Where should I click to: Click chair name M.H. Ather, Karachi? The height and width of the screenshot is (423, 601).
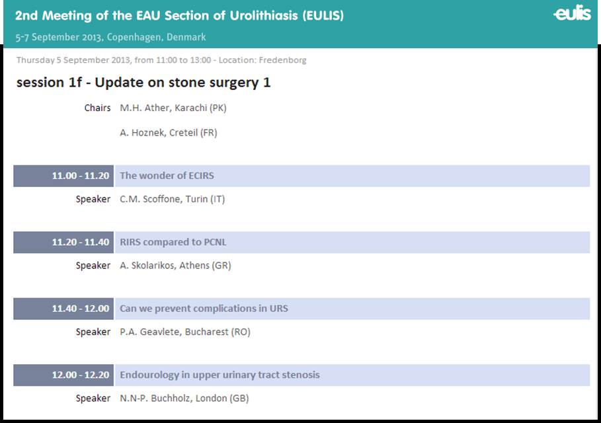(173, 108)
